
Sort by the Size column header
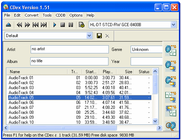[125, 72]
